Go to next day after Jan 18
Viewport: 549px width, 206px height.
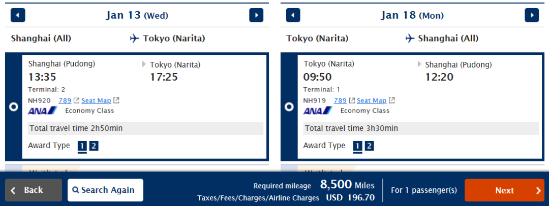coord(532,15)
